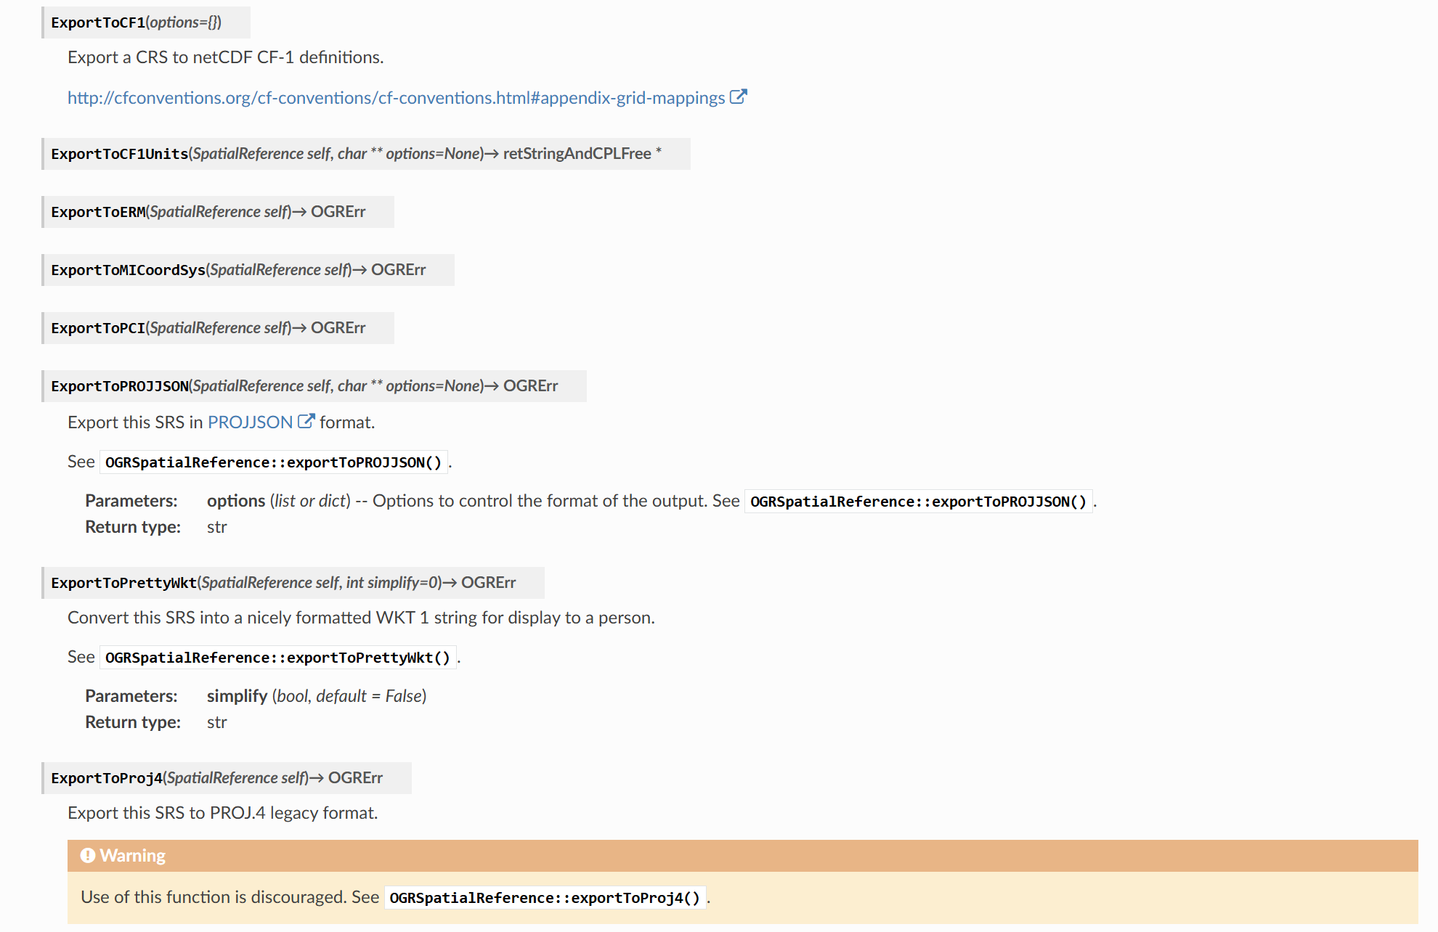The image size is (1438, 932).
Task: Click 'Convert this SRS into a nicely formatted WKT 1' sentence
Action: point(361,618)
